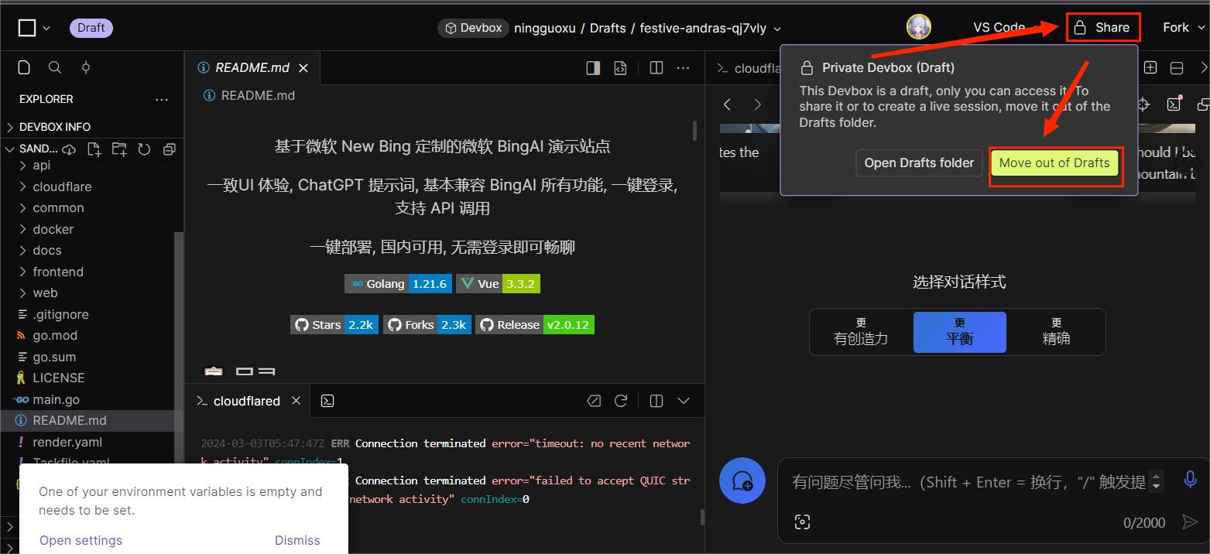
Task: Click the chat message input field
Action: pyautogui.click(x=968, y=482)
